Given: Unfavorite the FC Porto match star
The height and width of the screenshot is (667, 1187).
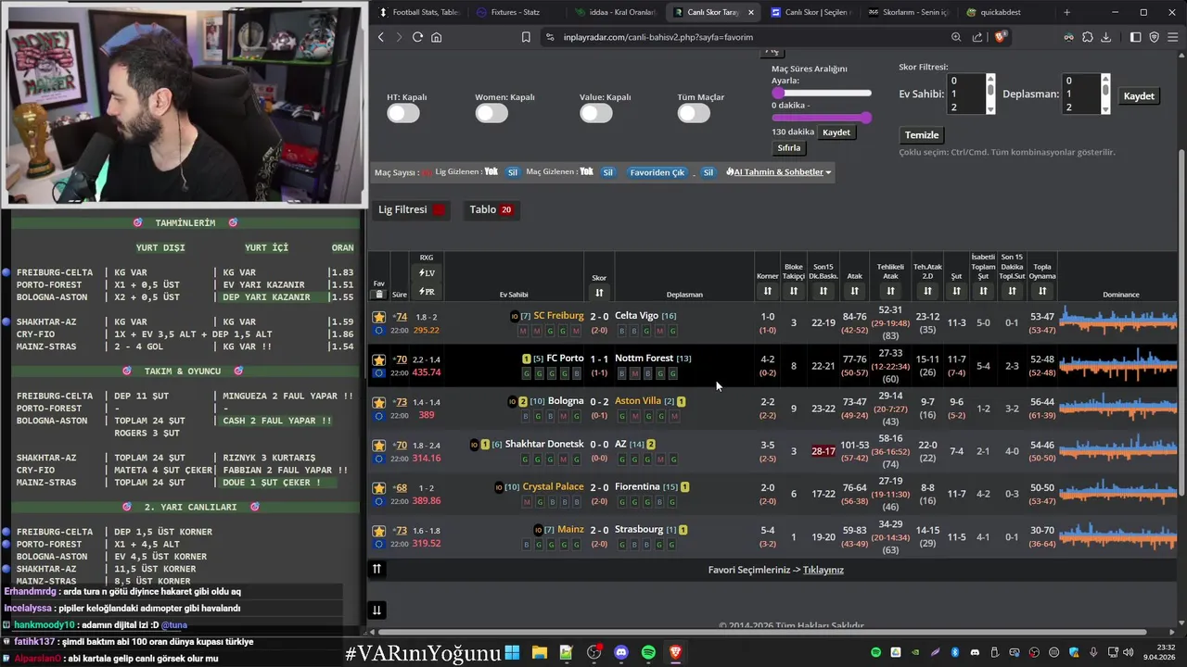Looking at the screenshot, I should pos(378,359).
